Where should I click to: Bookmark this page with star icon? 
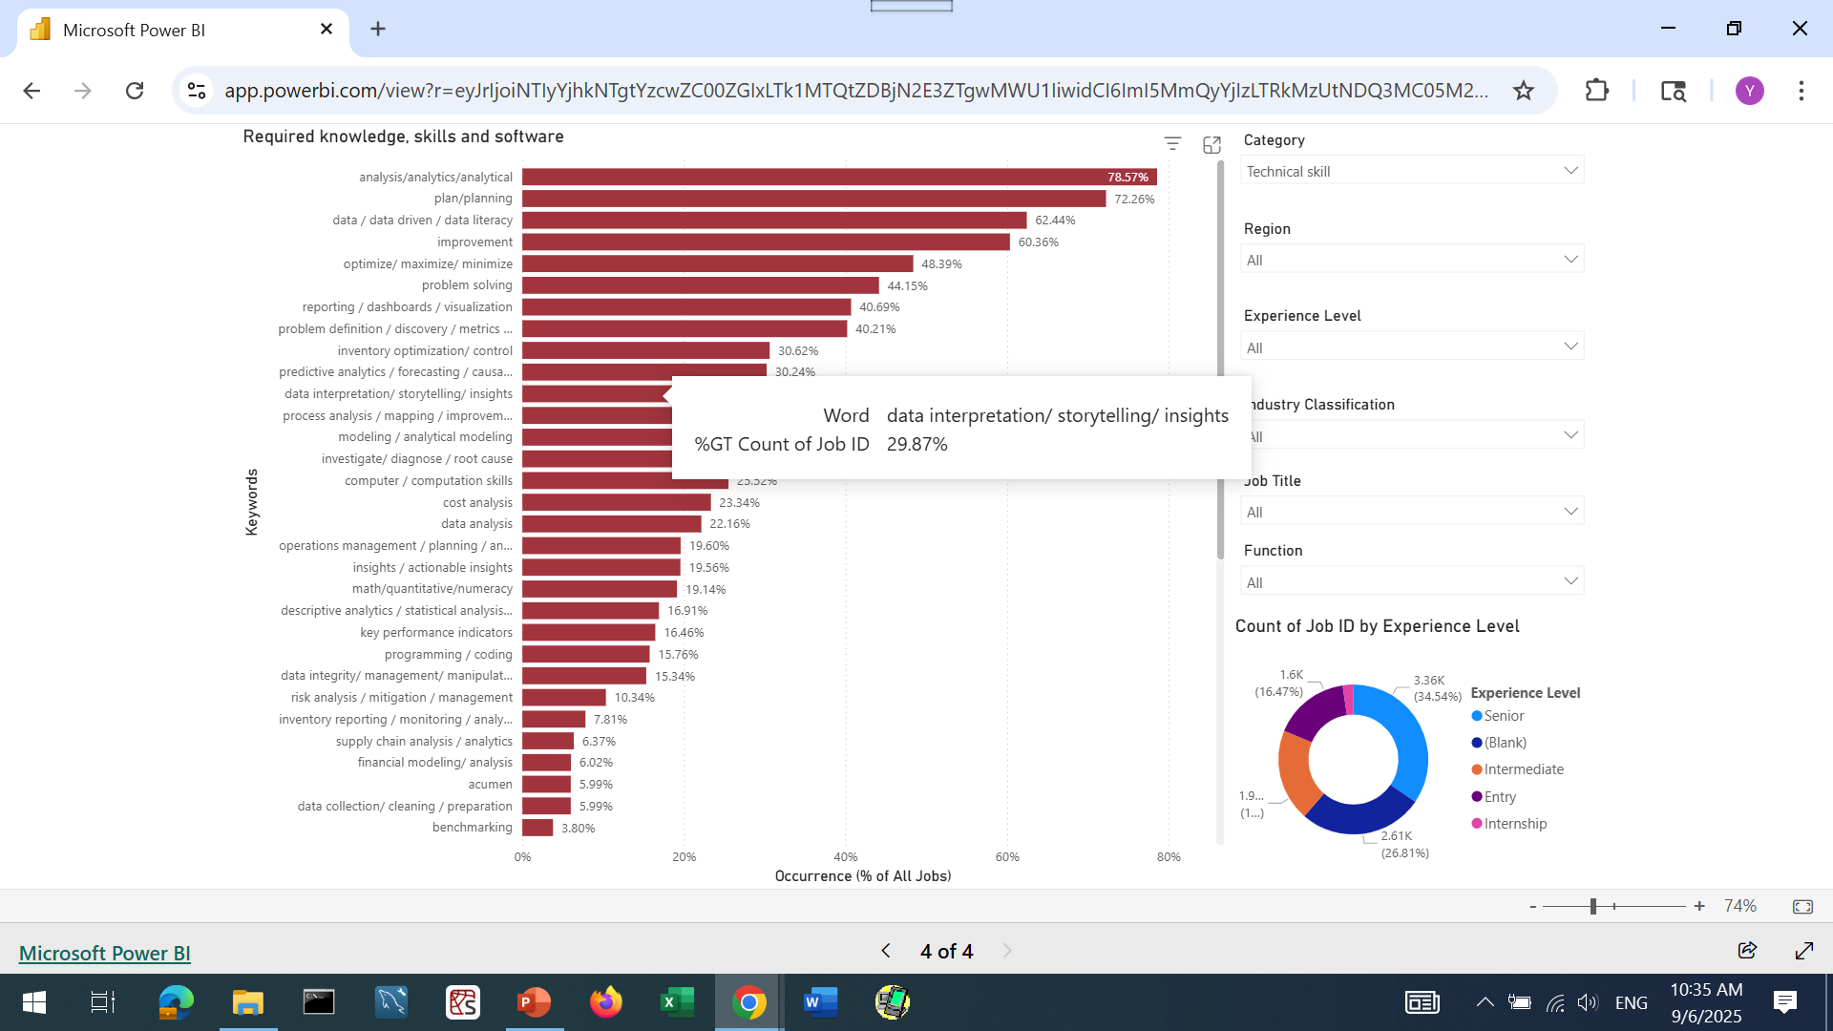point(1524,91)
